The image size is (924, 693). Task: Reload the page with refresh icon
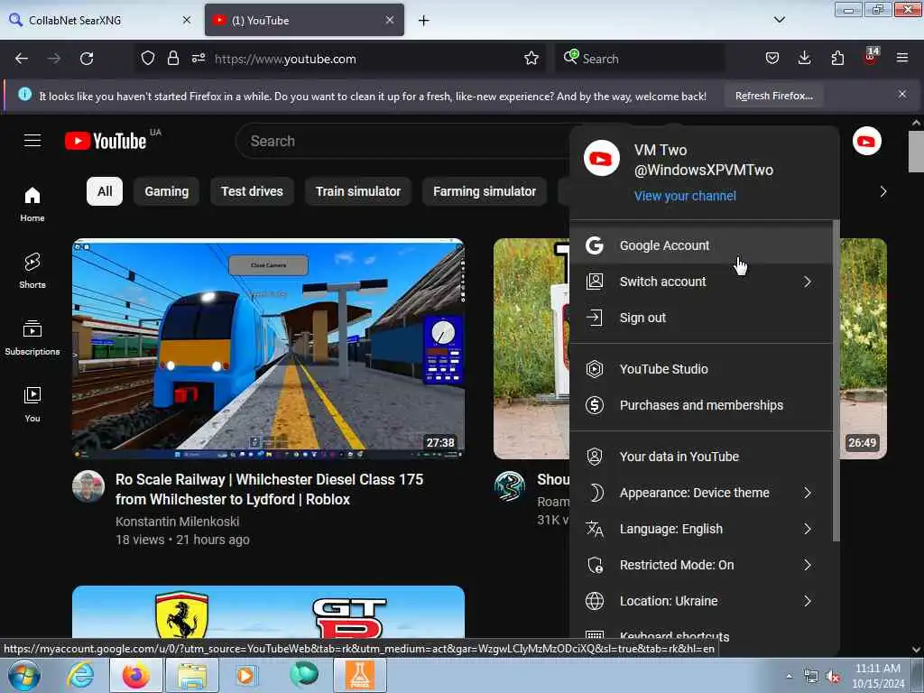[x=87, y=59]
